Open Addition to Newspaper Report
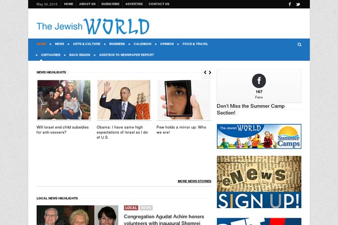The height and width of the screenshot is (225, 338). click(126, 55)
